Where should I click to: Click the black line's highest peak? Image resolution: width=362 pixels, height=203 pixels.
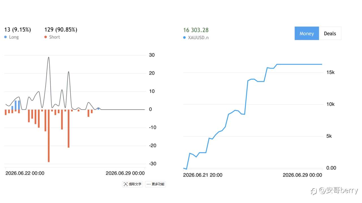click(x=49, y=57)
